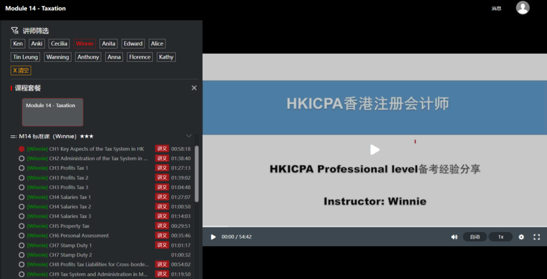This screenshot has width=547, height=279.
Task: Select CH4 Salaries Tax 1 radio button
Action: [x=22, y=197]
